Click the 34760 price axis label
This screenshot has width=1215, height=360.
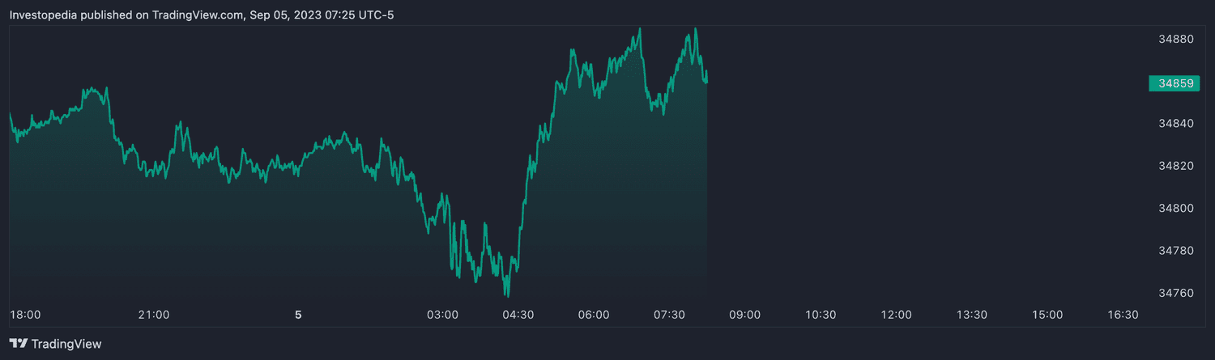pos(1174,292)
